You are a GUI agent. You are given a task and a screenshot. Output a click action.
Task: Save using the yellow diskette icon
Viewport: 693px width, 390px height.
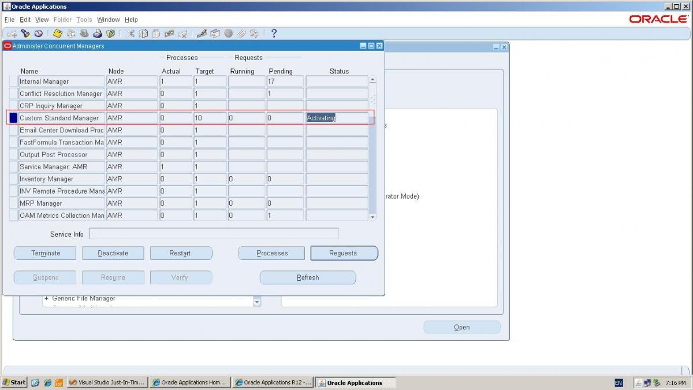(58, 34)
